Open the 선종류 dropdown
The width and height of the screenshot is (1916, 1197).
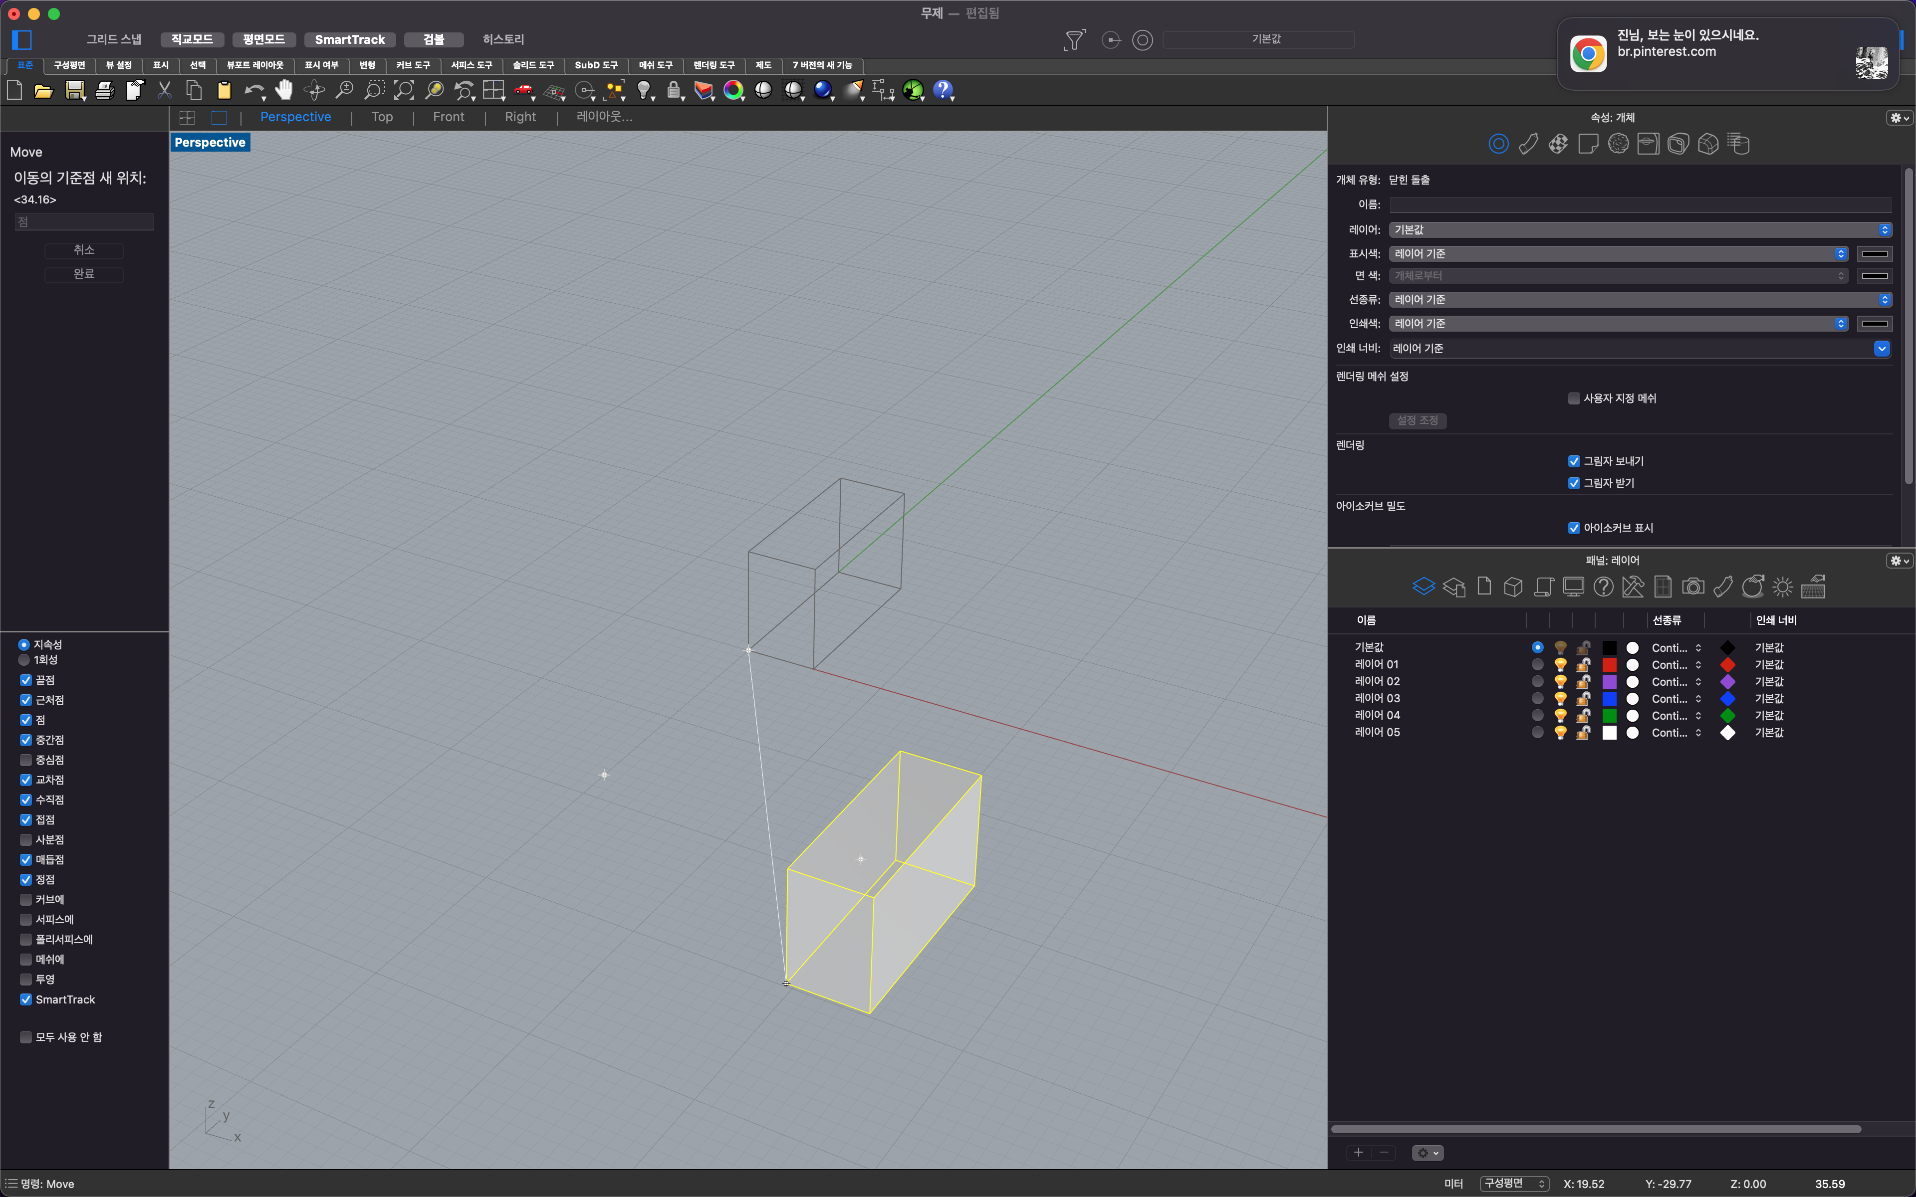(x=1641, y=299)
